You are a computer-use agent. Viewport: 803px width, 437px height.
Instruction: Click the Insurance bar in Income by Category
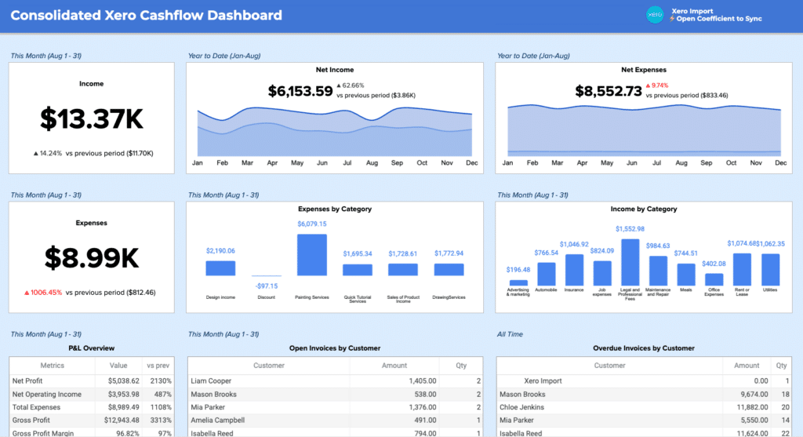click(574, 270)
